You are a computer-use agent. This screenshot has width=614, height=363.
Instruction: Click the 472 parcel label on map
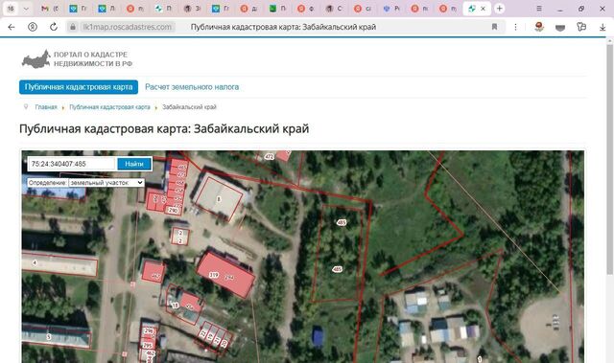coord(269,157)
